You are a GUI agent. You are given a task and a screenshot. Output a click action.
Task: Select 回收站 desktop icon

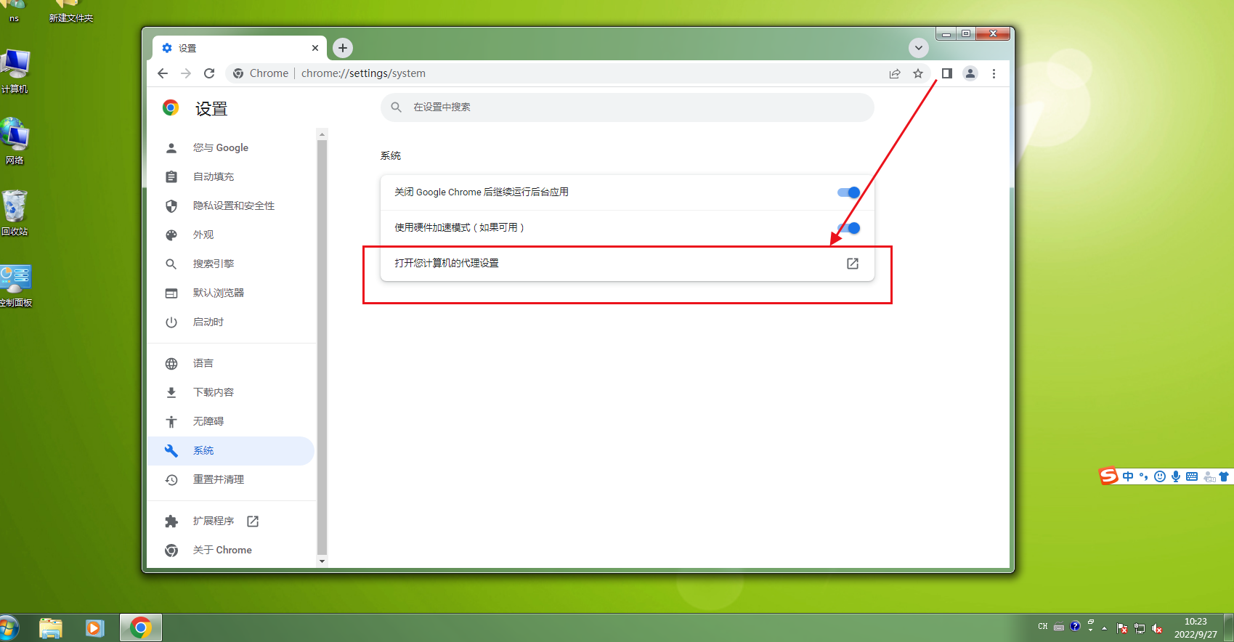15,213
